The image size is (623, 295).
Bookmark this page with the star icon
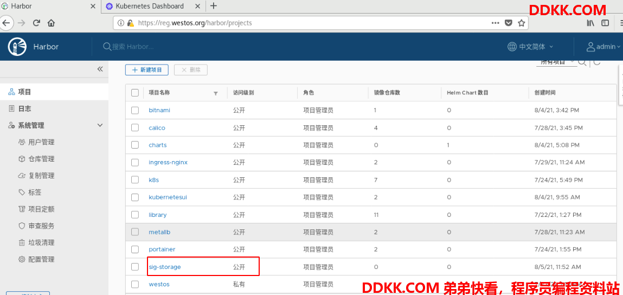(x=521, y=23)
